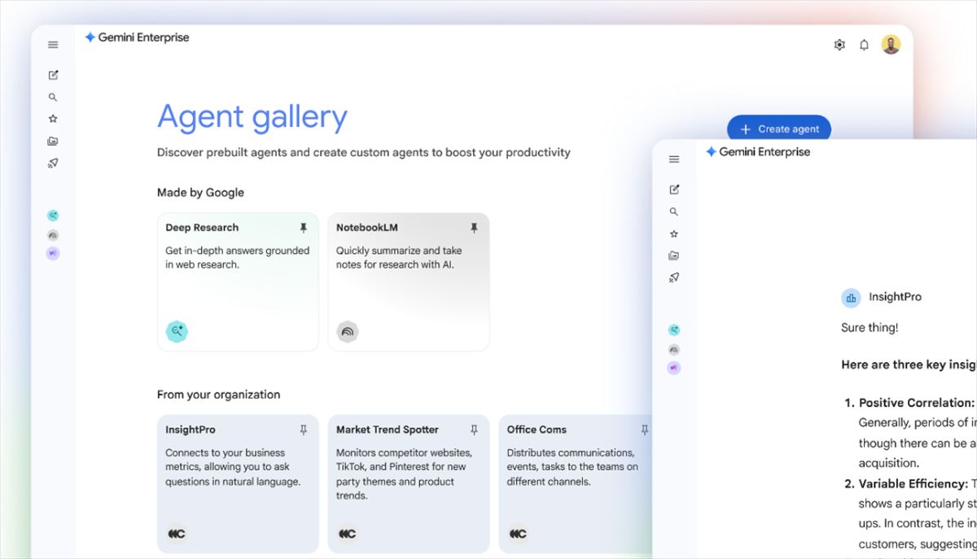The height and width of the screenshot is (559, 977).
Task: Start a new chat using the compose icon
Action: coord(52,74)
